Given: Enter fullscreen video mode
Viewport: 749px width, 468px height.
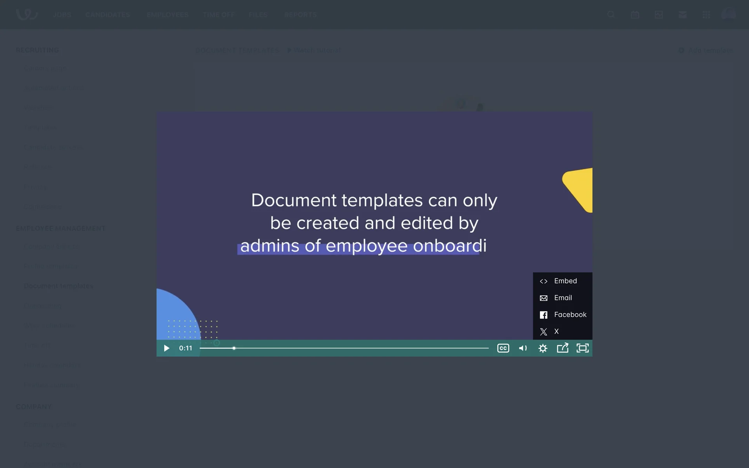Looking at the screenshot, I should [582, 348].
